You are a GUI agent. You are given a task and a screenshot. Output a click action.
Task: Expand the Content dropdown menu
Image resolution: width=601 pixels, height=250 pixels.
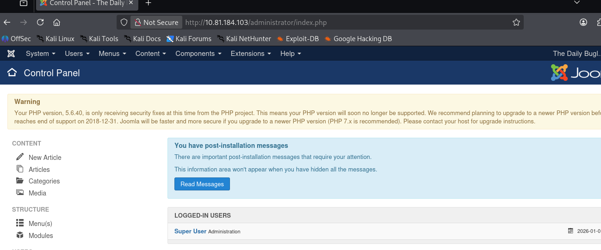[x=151, y=54]
